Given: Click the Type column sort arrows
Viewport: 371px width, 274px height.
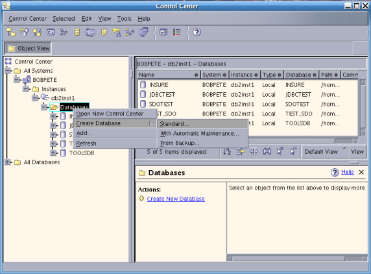Looking at the screenshot, I should tap(279, 75).
